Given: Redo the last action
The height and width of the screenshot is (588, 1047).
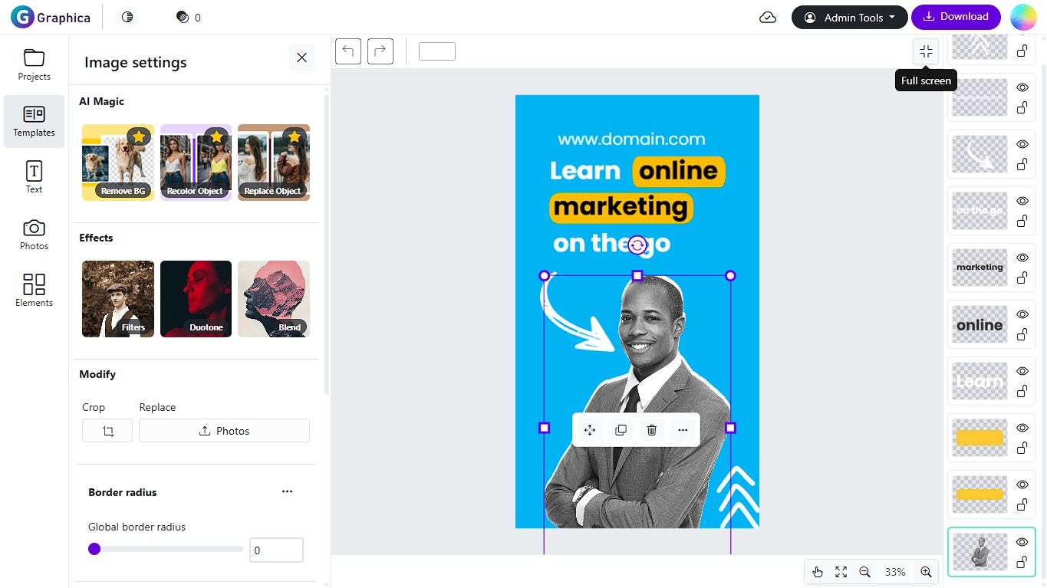Looking at the screenshot, I should point(380,51).
